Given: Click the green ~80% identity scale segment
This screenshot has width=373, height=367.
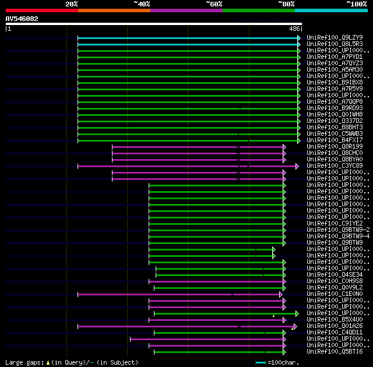Looking at the screenshot, I should pyautogui.click(x=259, y=10).
